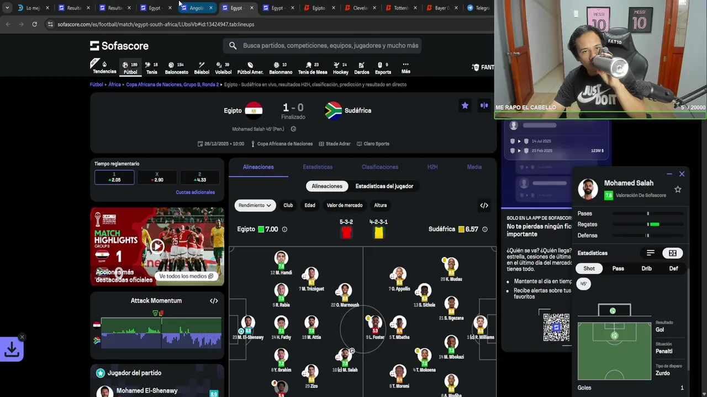Select the Fútbol Amer. sport icon
This screenshot has width=707, height=397.
(x=250, y=68)
